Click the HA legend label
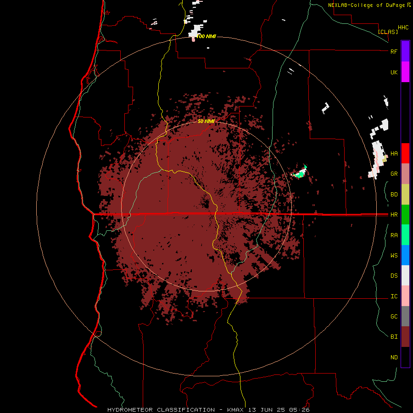 coord(394,154)
